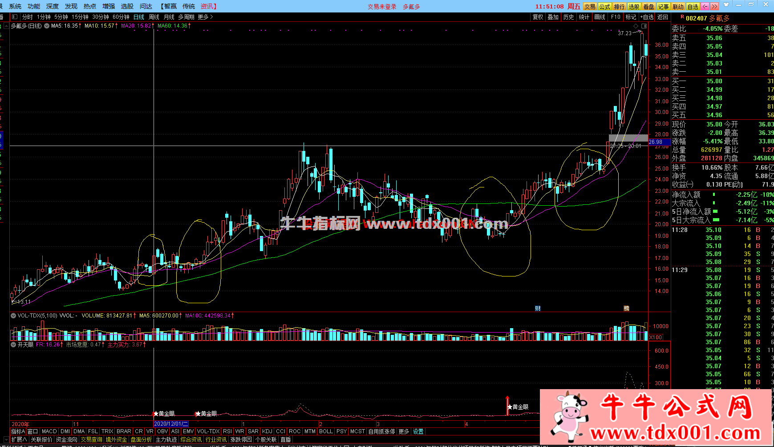The image size is (774, 447).
Task: Select 分时 chart period
Action: click(x=28, y=17)
